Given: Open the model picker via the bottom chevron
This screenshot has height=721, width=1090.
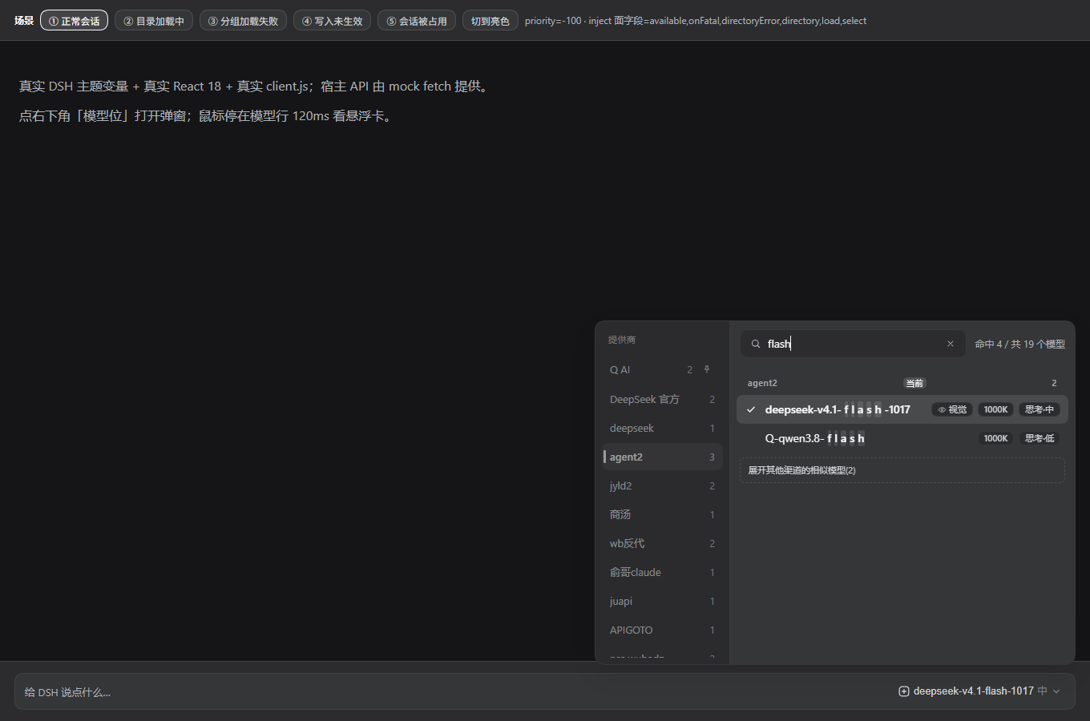Looking at the screenshot, I should click(x=1056, y=691).
